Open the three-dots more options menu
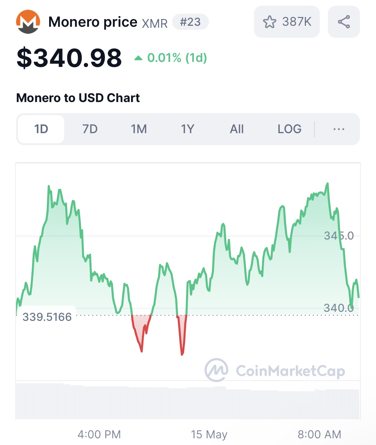Viewport: 376px width, 445px height. tap(339, 129)
